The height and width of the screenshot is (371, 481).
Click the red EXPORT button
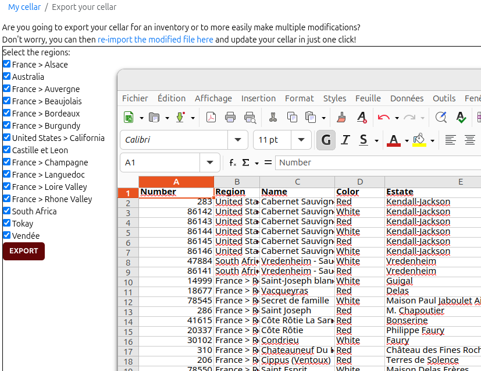(x=24, y=251)
